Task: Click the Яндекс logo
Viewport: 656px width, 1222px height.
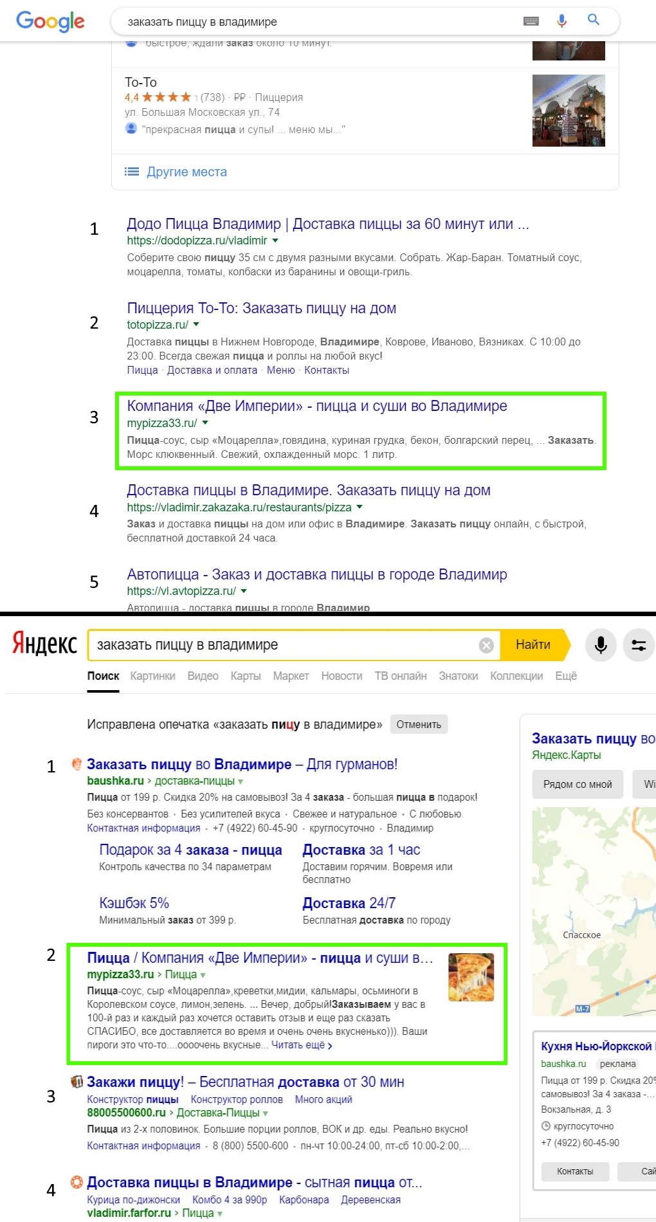Action: tap(45, 644)
